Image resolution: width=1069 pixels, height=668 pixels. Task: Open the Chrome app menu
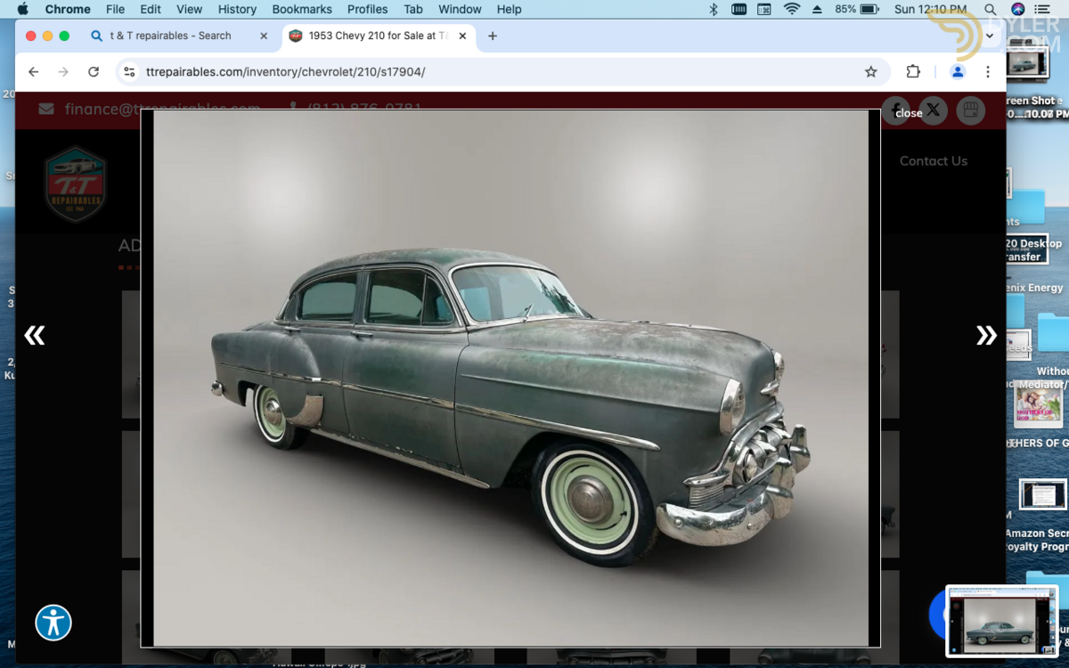[68, 9]
